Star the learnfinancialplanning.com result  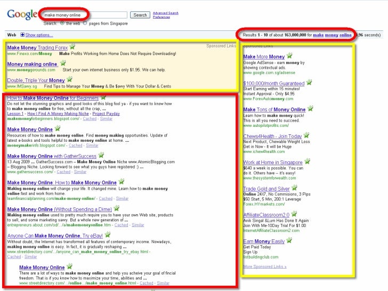(122, 182)
